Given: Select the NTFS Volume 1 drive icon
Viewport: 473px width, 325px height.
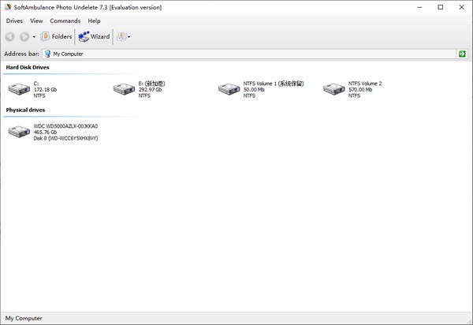Looking at the screenshot, I should (x=229, y=89).
